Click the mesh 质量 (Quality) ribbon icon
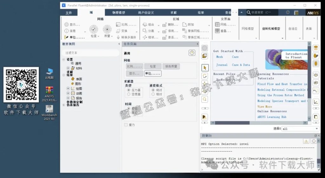325x178 pixels. click(107, 30)
